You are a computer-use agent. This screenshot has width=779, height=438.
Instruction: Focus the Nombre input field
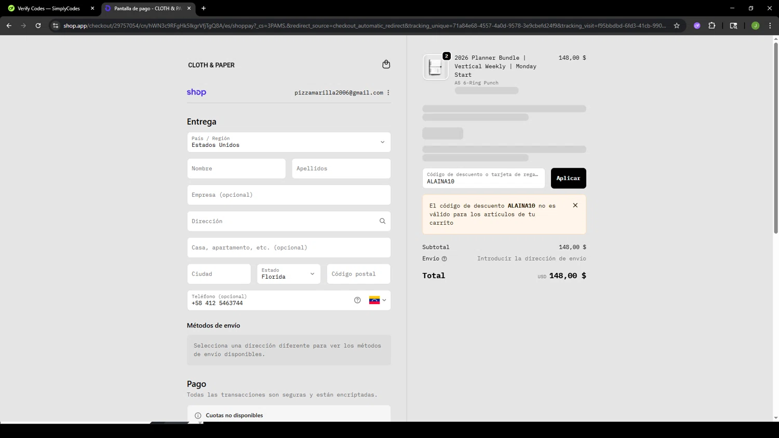click(x=236, y=169)
